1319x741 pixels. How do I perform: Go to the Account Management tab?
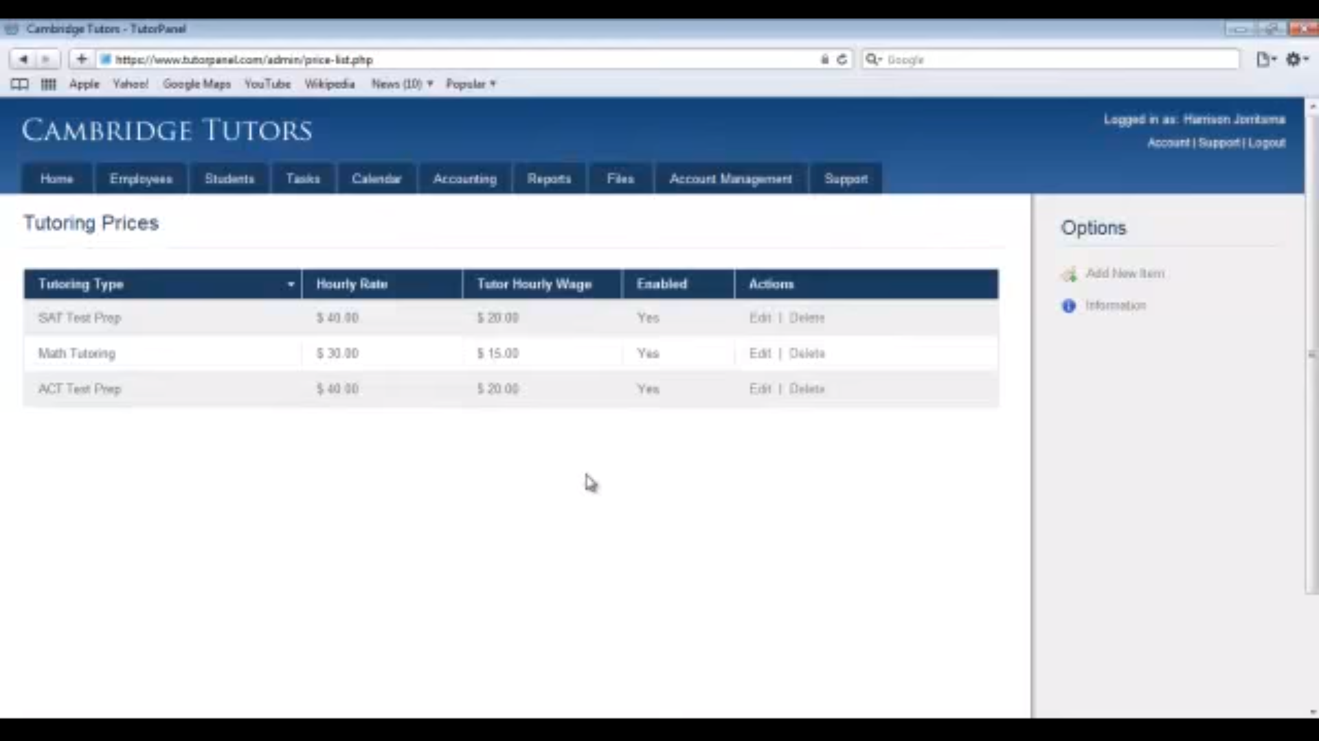tap(730, 179)
